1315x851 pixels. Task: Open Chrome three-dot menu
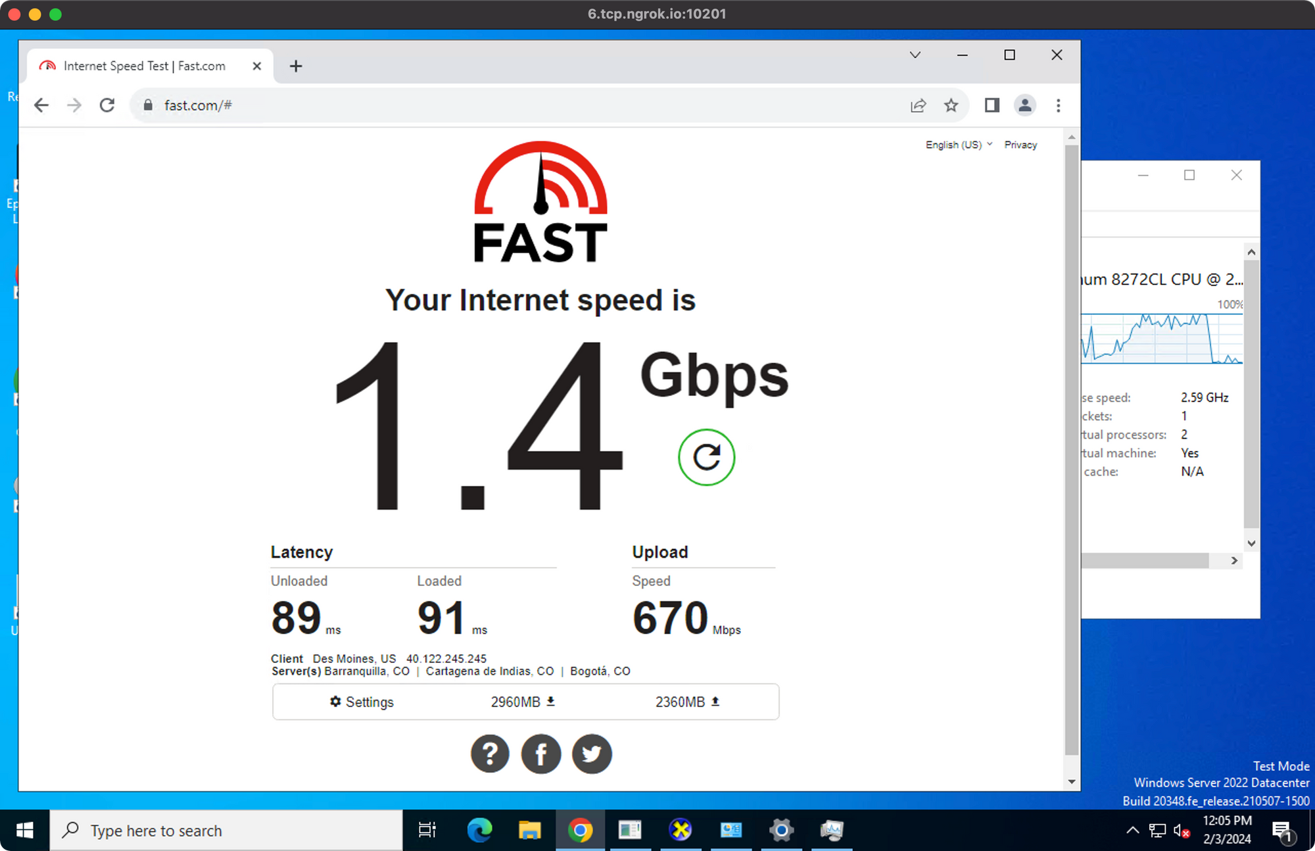click(x=1058, y=105)
